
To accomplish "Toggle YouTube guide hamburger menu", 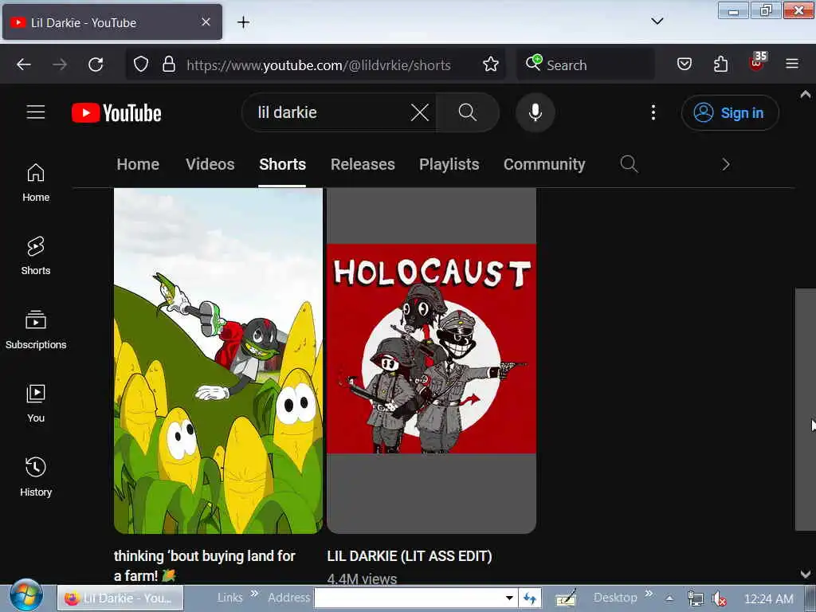I will click(x=36, y=112).
